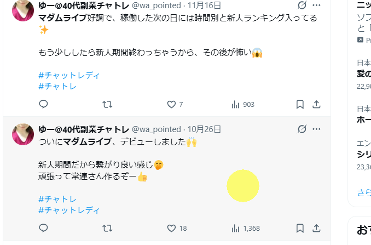Viewport: 371px width, 245px height.
Task: Bookmark the 10月26日 post
Action: 300,228
